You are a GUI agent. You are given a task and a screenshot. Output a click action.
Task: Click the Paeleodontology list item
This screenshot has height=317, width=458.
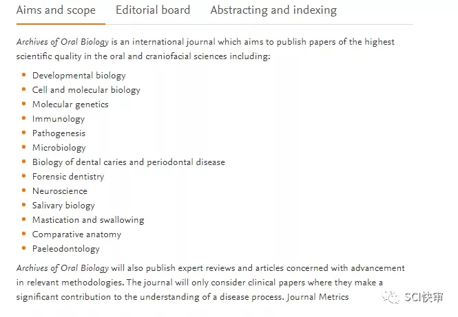coord(65,249)
